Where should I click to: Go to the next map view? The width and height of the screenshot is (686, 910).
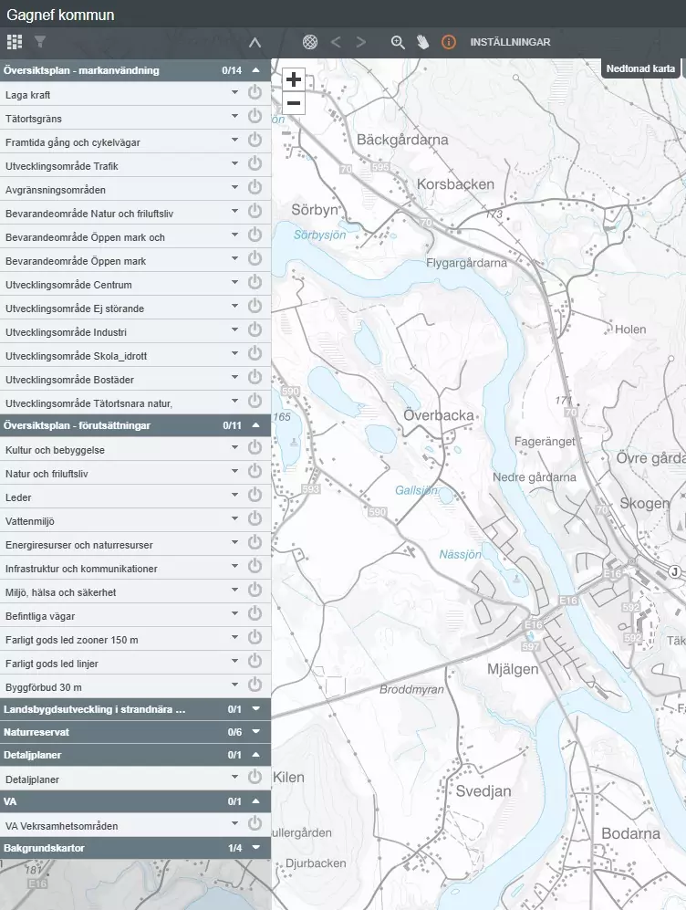pos(361,42)
